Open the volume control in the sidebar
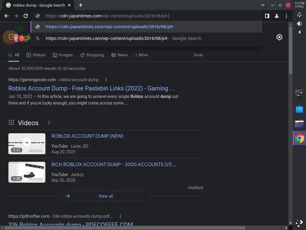The image size is (306, 230). click(x=299, y=24)
